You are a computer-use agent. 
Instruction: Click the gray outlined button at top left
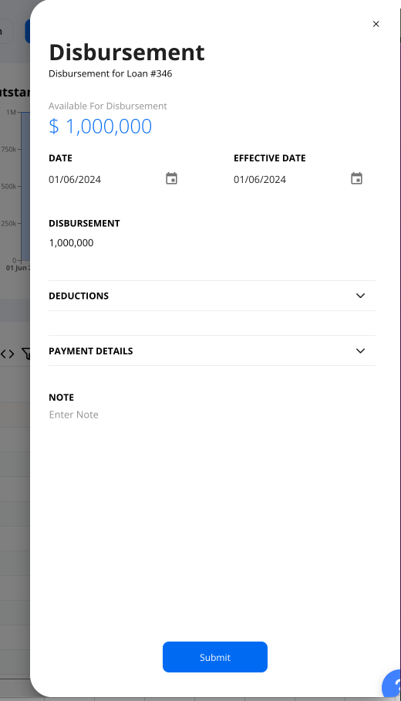click(x=5, y=32)
